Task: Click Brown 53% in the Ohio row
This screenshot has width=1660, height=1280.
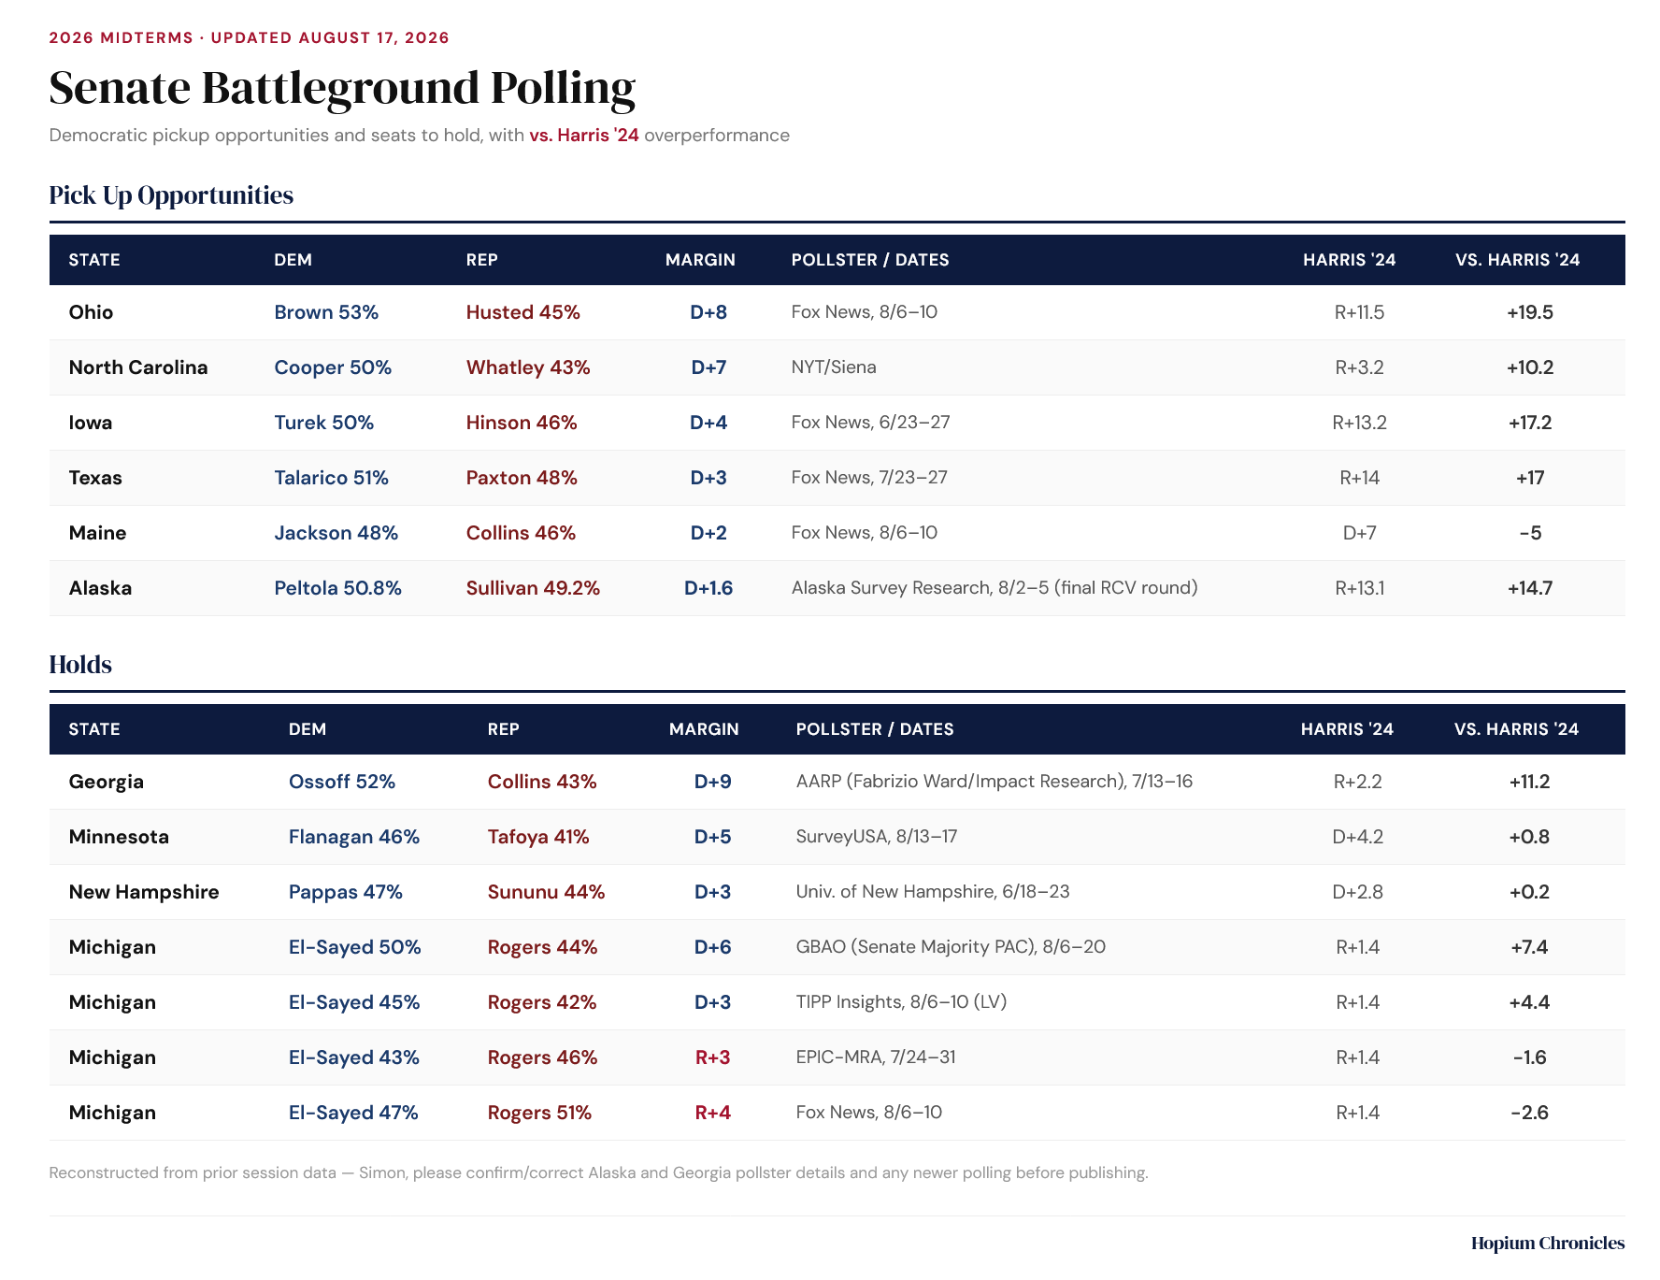Action: point(326,312)
